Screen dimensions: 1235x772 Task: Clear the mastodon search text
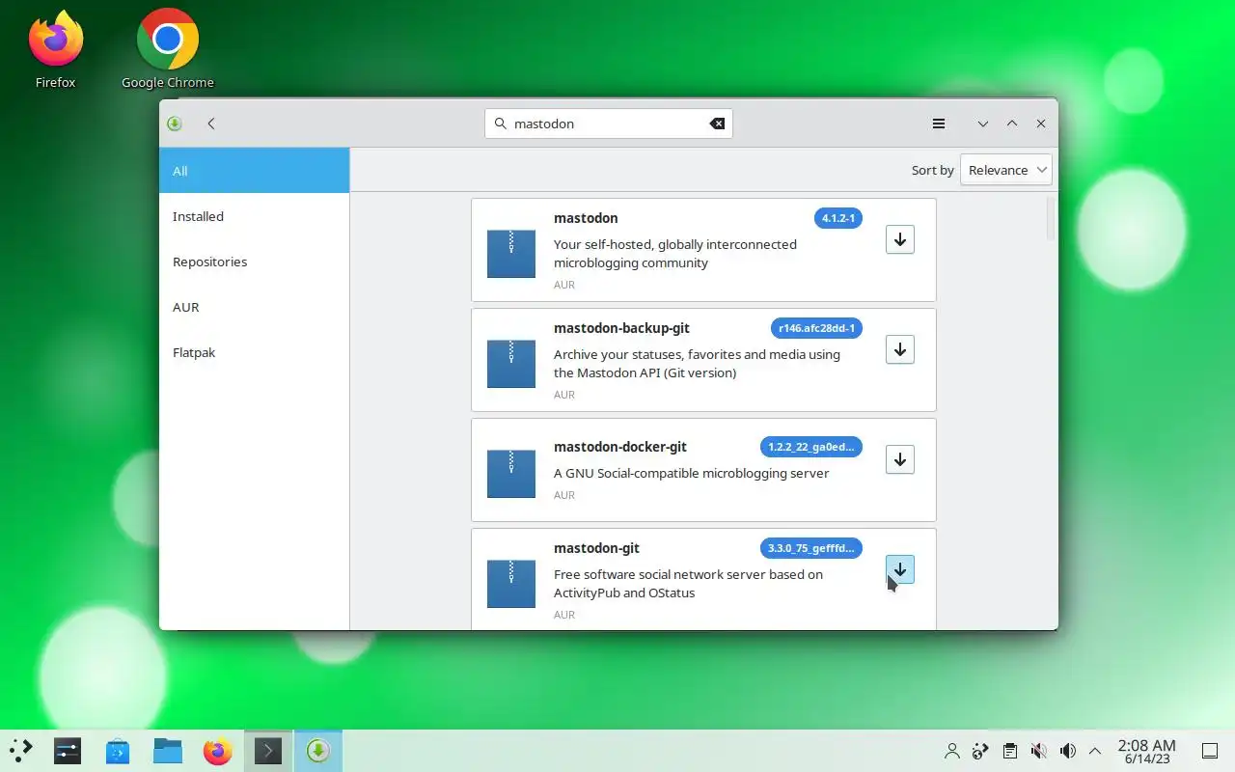[x=717, y=124]
